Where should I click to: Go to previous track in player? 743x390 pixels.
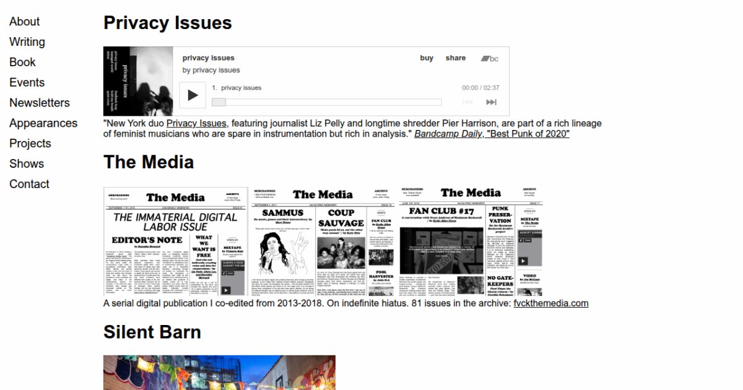point(467,102)
